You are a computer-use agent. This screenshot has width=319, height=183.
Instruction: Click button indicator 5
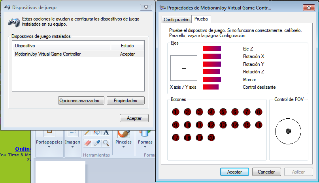tap(223, 112)
